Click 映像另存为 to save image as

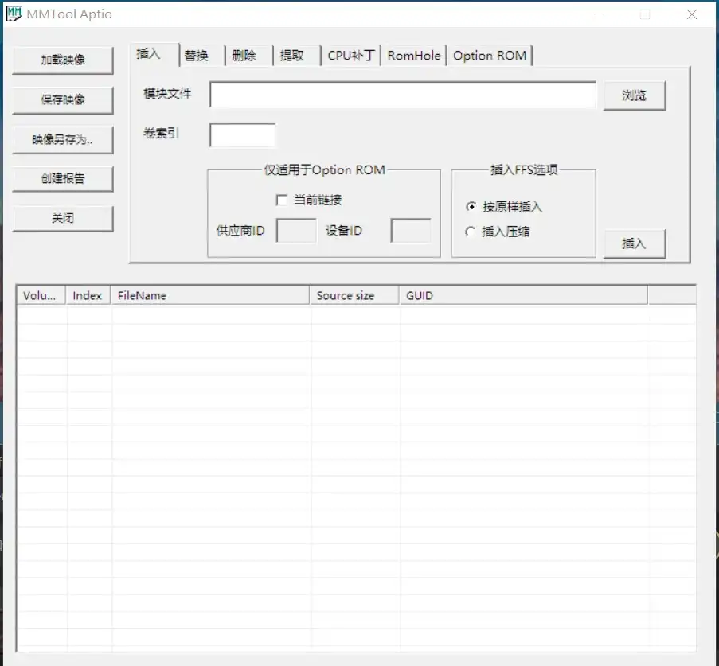point(63,140)
